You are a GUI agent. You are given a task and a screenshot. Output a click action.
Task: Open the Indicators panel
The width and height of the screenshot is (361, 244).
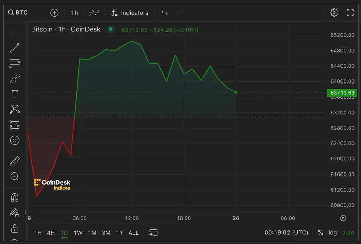pyautogui.click(x=130, y=13)
